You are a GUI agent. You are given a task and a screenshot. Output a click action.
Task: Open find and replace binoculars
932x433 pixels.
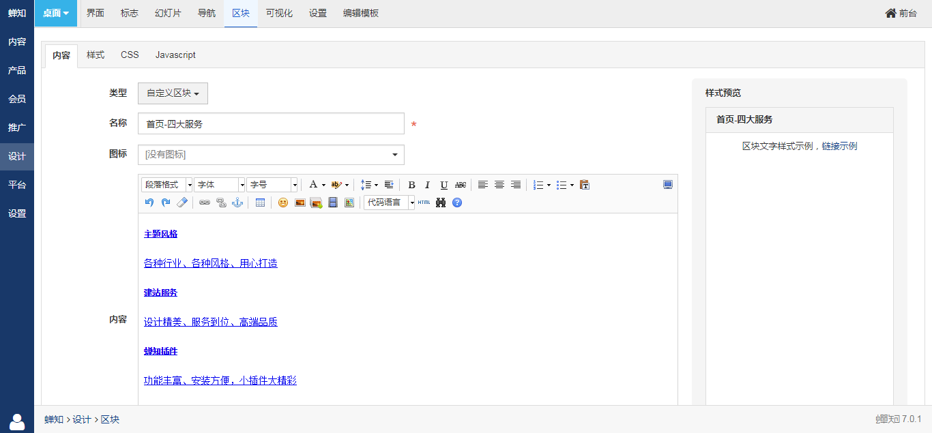[x=441, y=203]
